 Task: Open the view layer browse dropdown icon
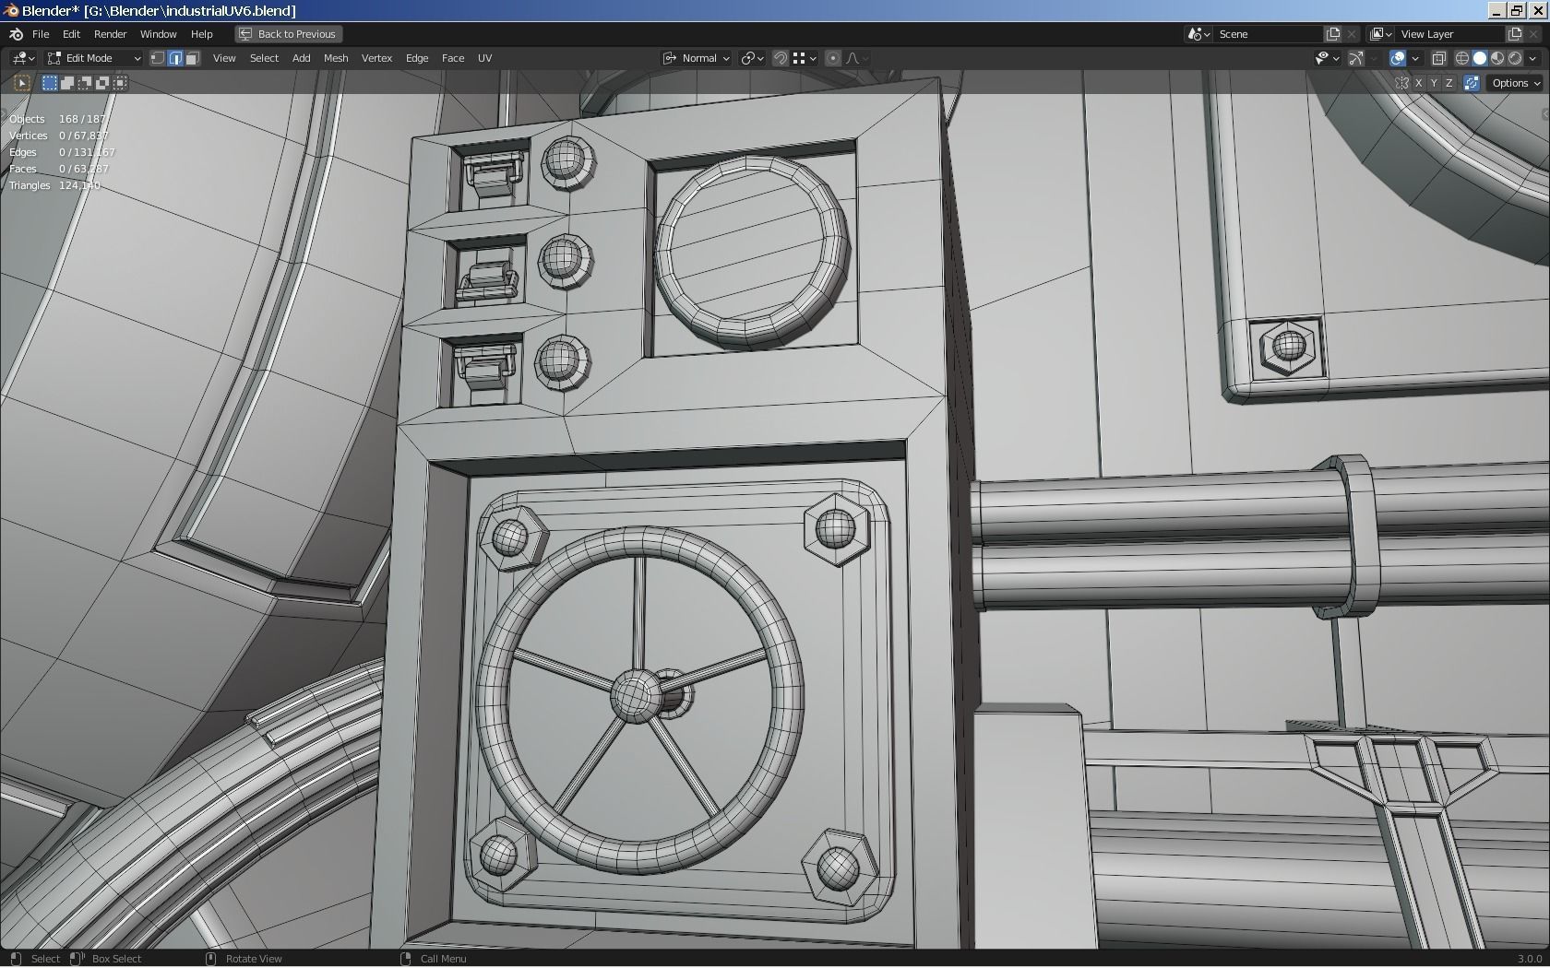coord(1380,34)
